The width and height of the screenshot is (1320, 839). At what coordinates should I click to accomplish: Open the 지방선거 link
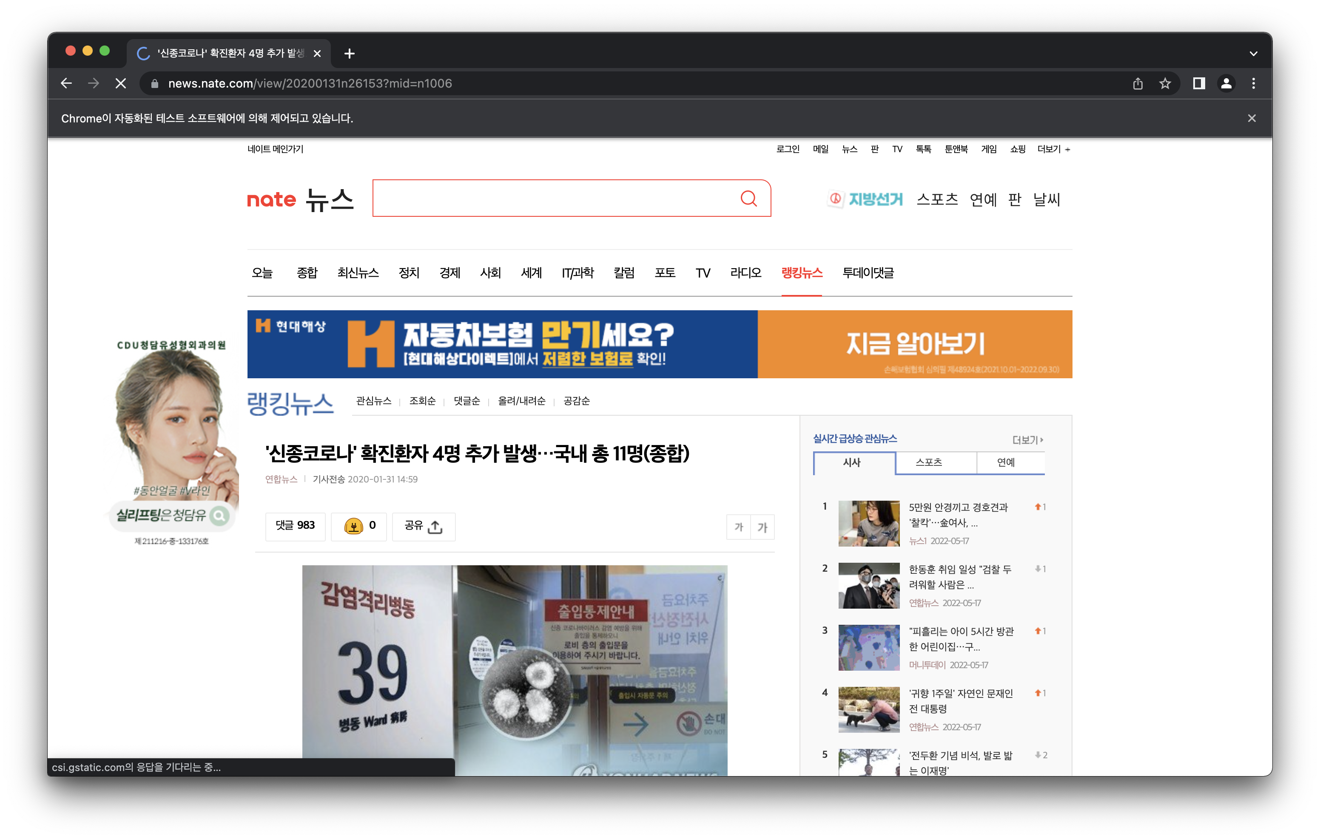coord(865,199)
